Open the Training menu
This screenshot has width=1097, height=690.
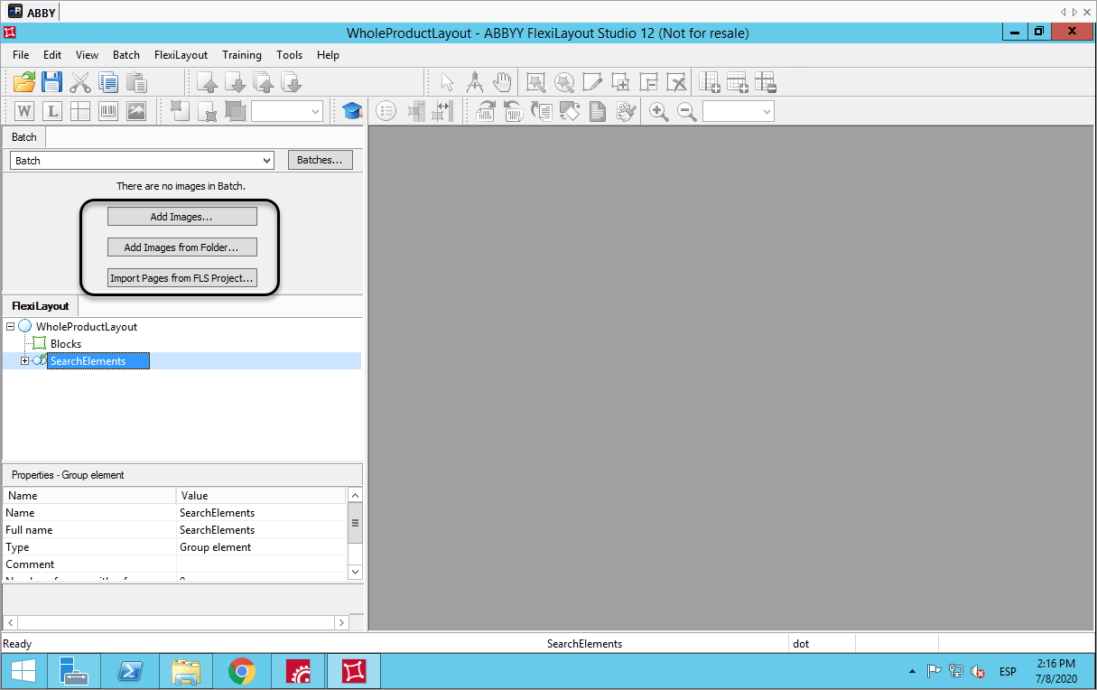pyautogui.click(x=242, y=55)
